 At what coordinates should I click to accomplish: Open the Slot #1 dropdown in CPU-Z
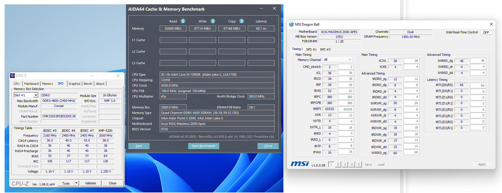coord(36,95)
